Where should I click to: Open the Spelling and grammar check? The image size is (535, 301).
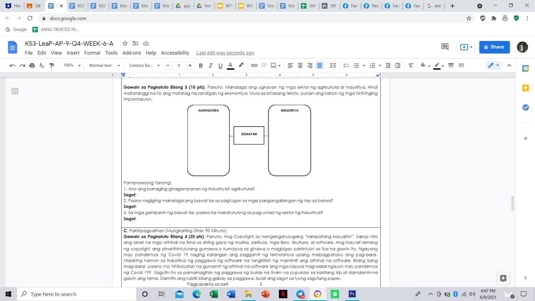click(x=41, y=65)
